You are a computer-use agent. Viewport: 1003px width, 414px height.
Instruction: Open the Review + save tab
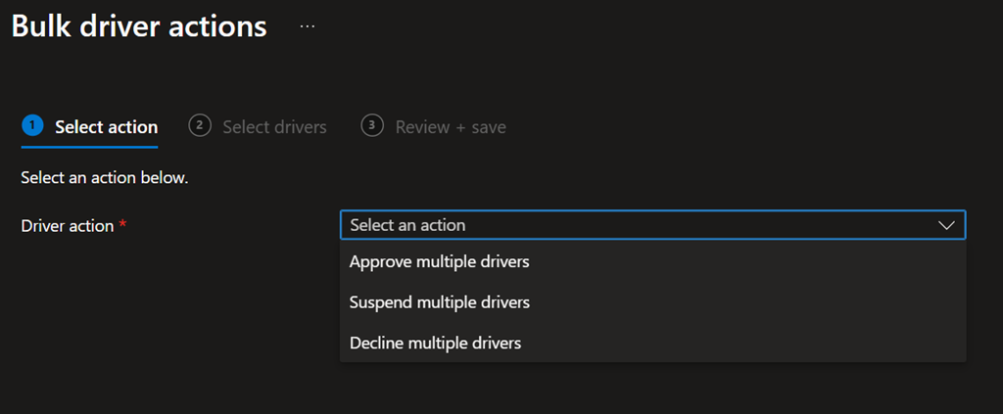[x=451, y=127]
